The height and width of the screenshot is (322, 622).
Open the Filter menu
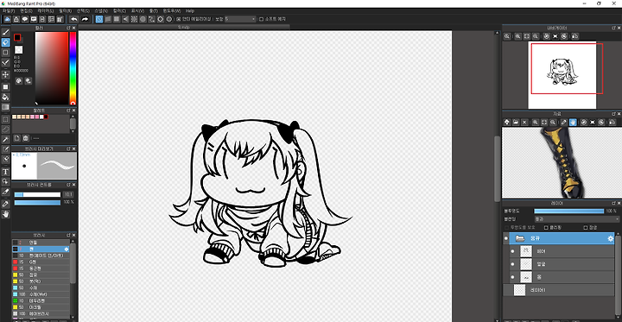pyautogui.click(x=65, y=10)
